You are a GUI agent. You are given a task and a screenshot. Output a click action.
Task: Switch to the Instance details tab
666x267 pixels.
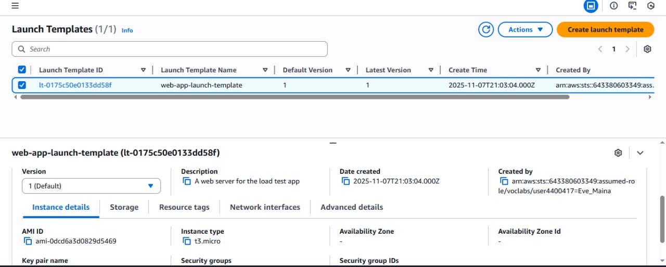[x=61, y=207]
